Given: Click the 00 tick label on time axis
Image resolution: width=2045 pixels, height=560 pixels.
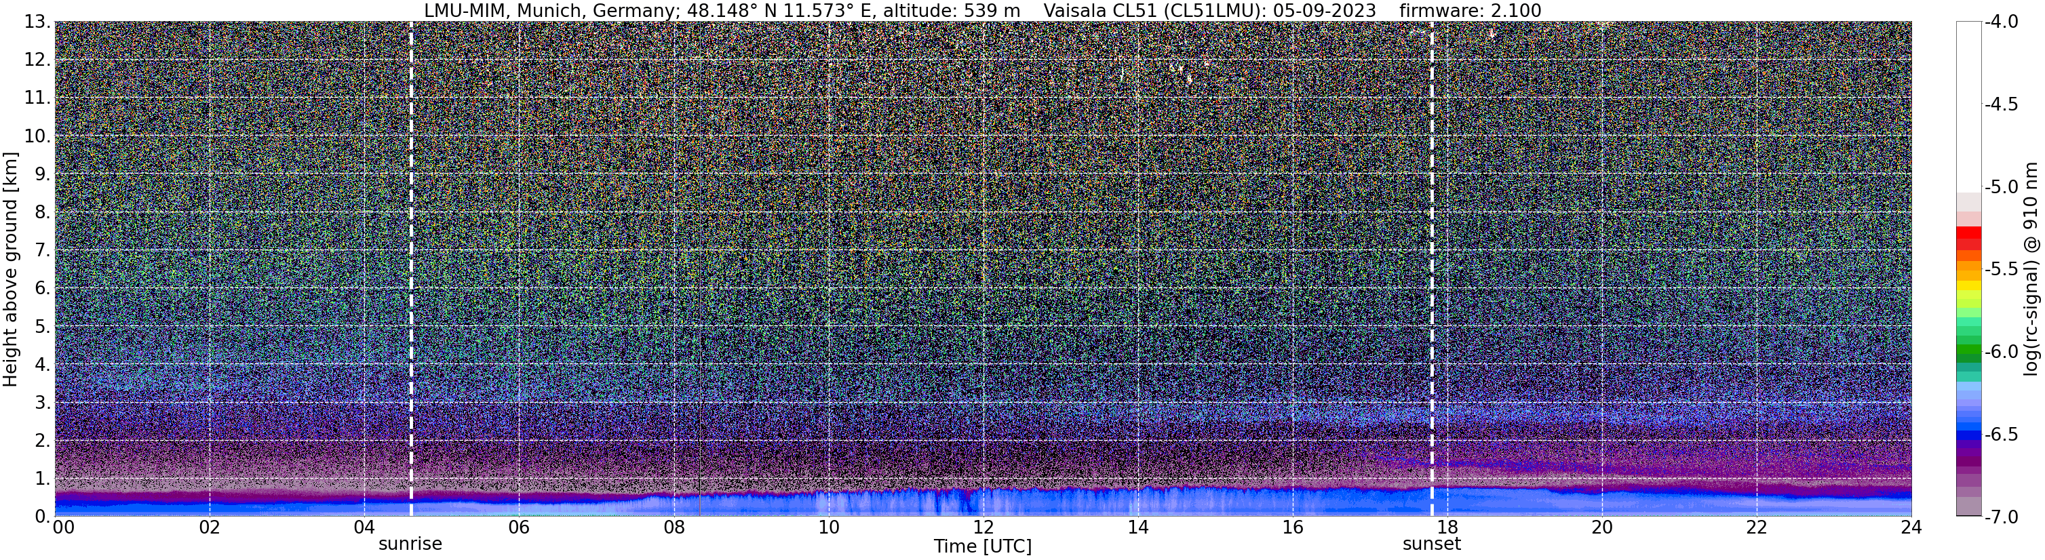Looking at the screenshot, I should 64,527.
